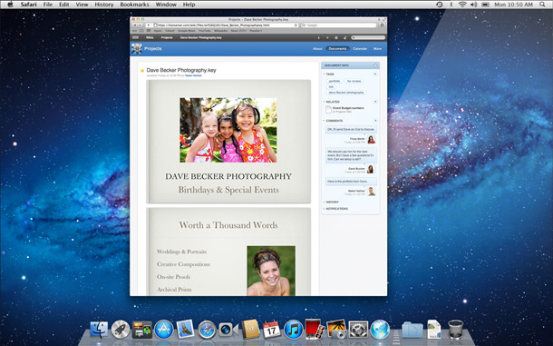Click the girls photo slide thumbnail

[228, 130]
